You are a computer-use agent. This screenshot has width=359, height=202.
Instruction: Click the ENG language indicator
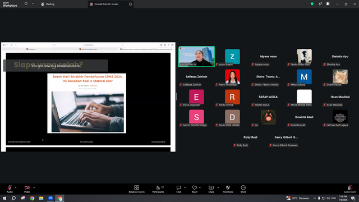point(333,198)
